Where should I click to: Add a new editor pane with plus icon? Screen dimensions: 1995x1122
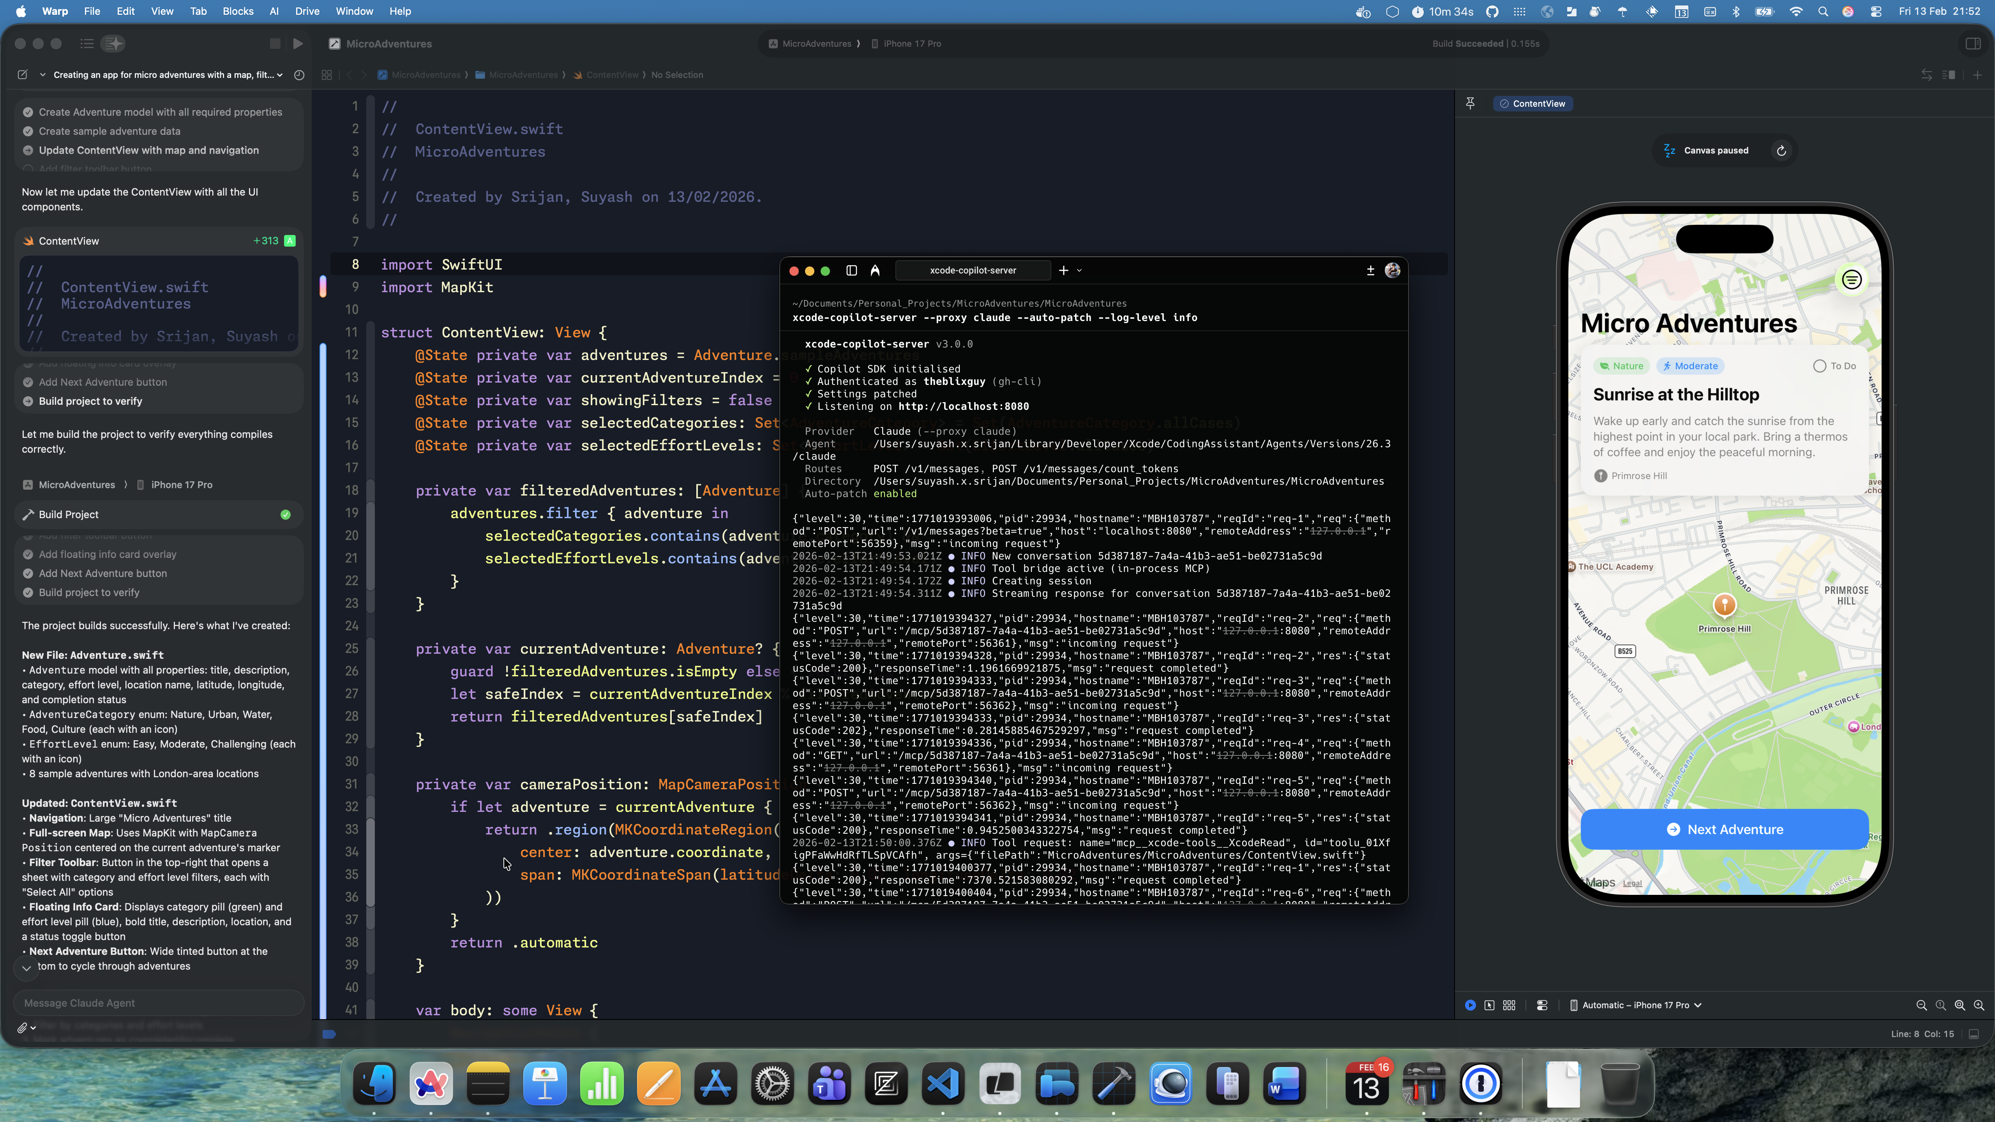tap(1977, 75)
